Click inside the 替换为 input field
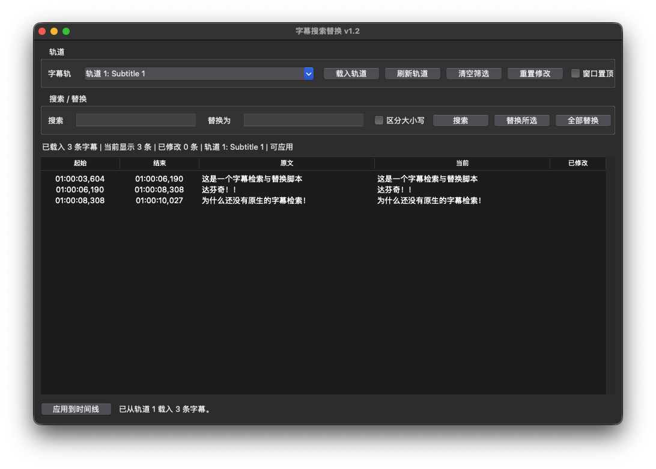Image resolution: width=656 pixels, height=469 pixels. 303,120
